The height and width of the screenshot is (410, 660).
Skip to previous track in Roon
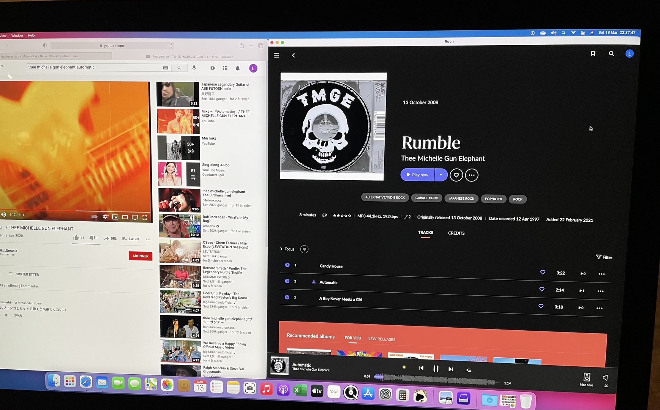pos(421,368)
